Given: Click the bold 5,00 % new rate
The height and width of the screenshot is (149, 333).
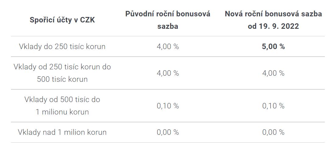Looking at the screenshot, I should (x=273, y=47).
